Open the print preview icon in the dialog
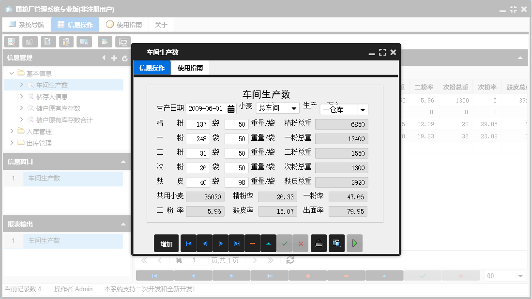Image resolution: width=532 pixels, height=299 pixels. [336, 243]
